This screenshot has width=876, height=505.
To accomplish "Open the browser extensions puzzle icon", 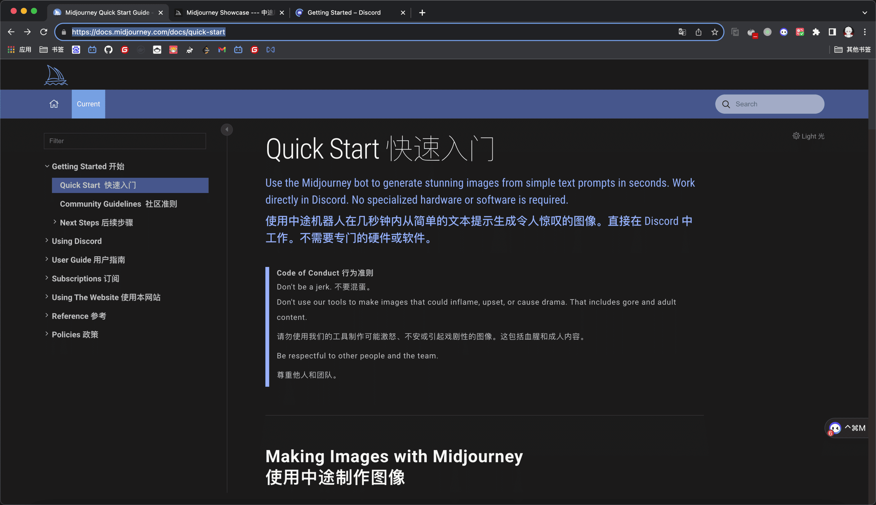I will [816, 32].
